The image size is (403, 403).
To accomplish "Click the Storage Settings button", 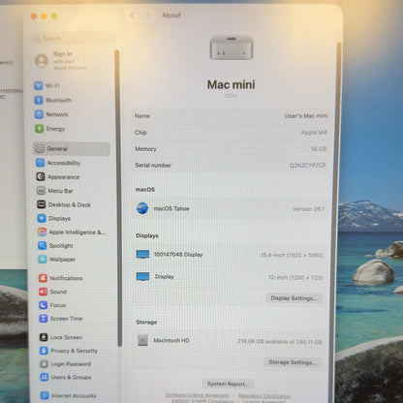I will (x=293, y=362).
